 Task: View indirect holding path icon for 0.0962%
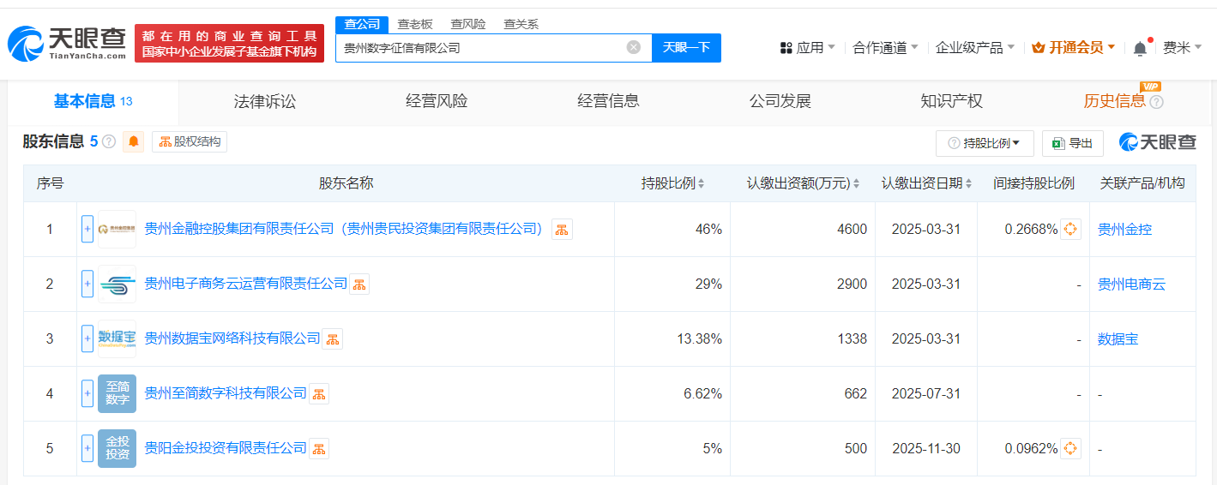1070,449
